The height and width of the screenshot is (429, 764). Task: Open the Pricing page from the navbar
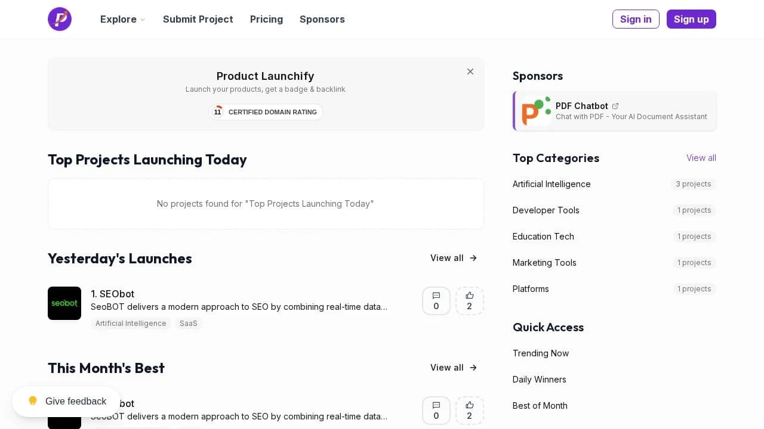pos(266,19)
